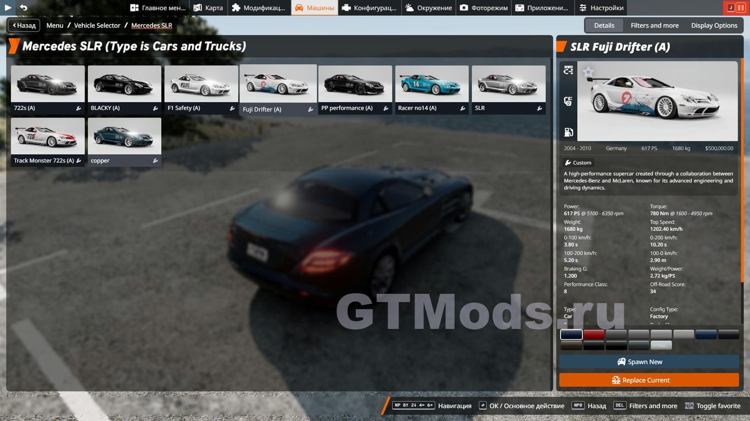
Task: Click the play button in top bar
Action: (x=8, y=8)
